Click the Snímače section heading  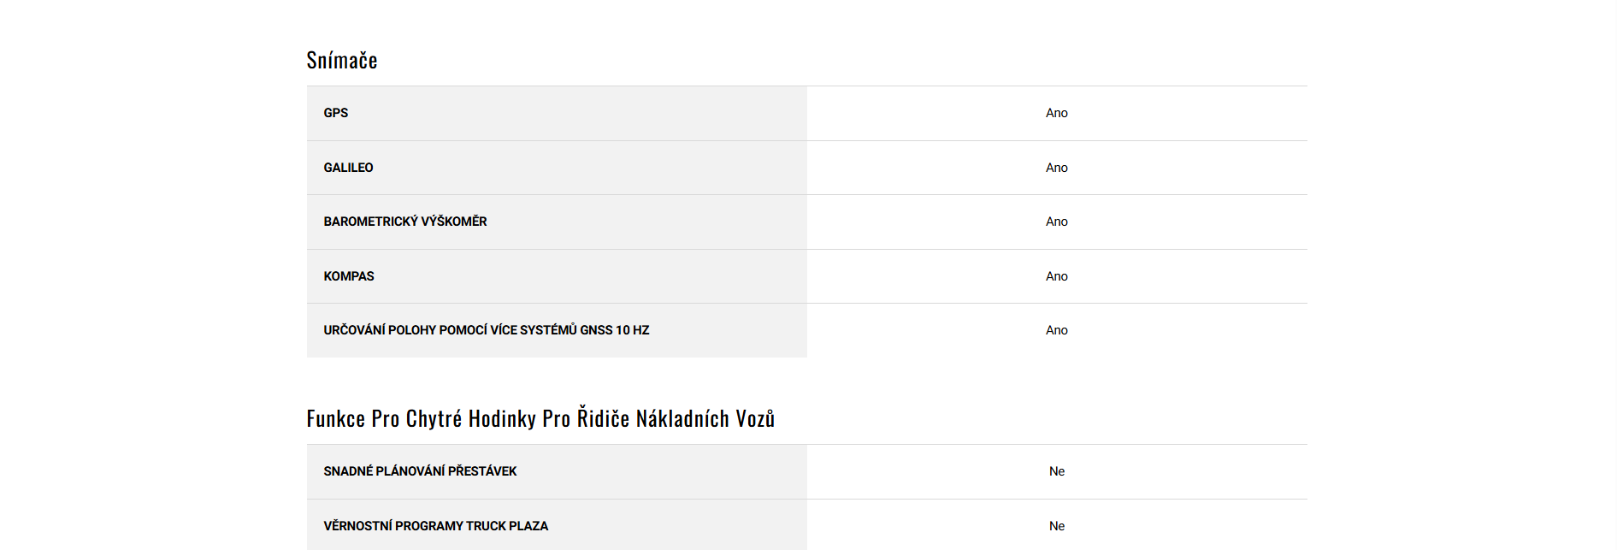(342, 60)
